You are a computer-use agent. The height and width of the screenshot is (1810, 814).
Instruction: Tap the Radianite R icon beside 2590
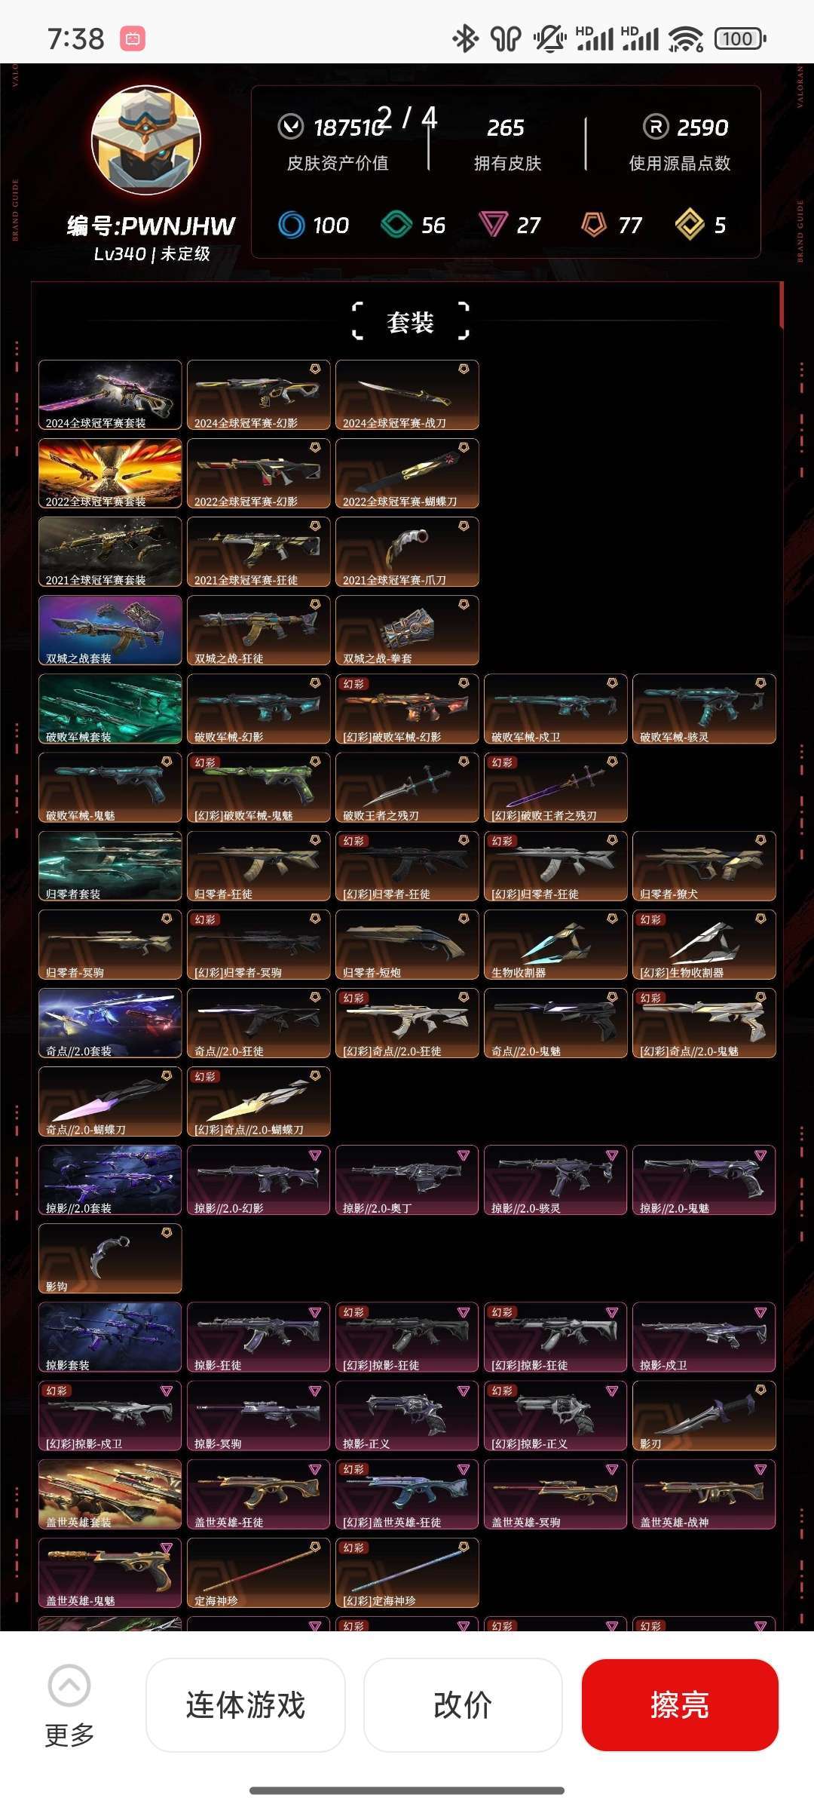656,127
